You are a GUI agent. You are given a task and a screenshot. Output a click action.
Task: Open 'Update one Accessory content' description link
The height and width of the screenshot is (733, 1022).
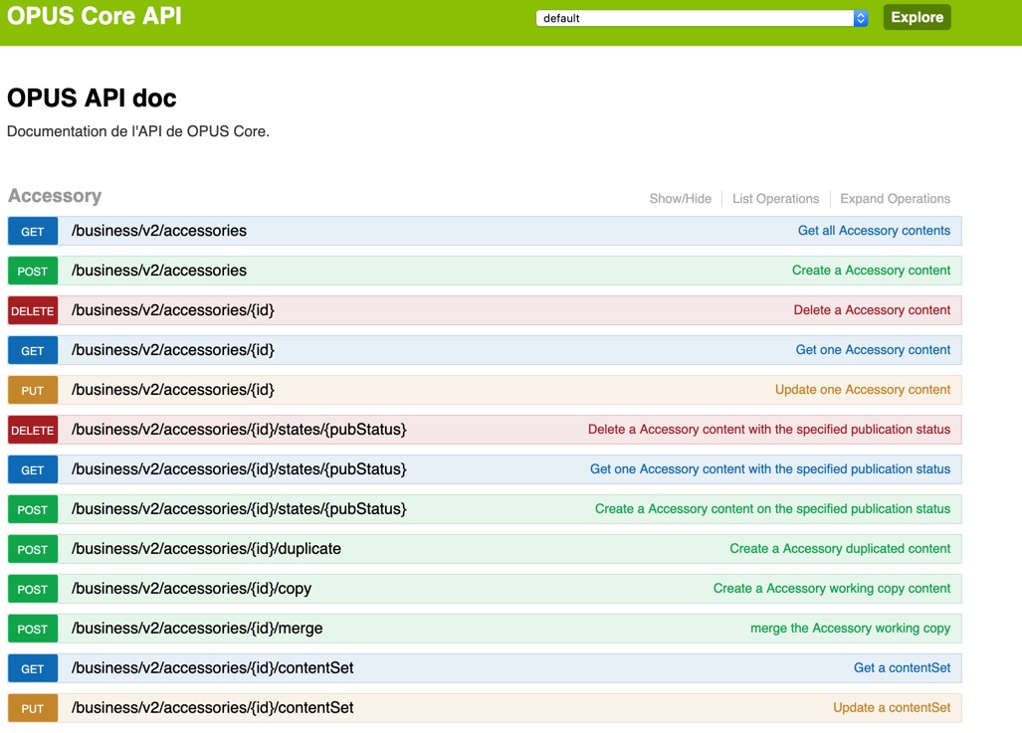click(862, 390)
